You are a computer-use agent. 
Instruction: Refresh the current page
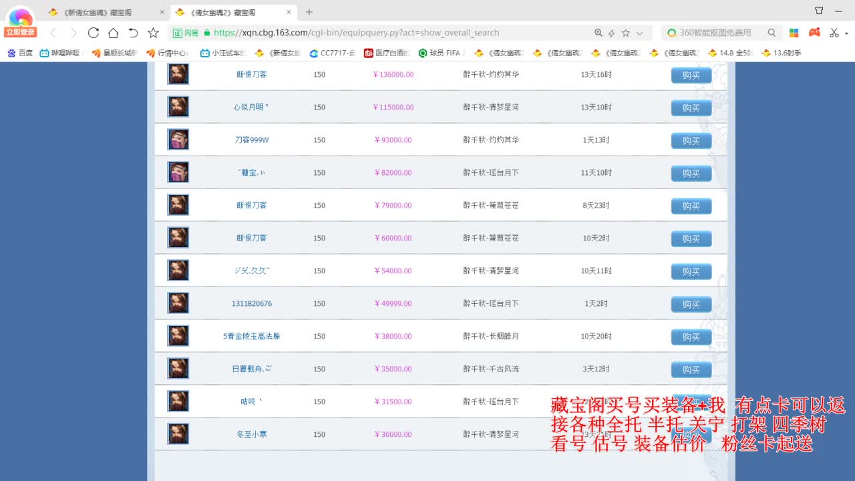(x=94, y=32)
